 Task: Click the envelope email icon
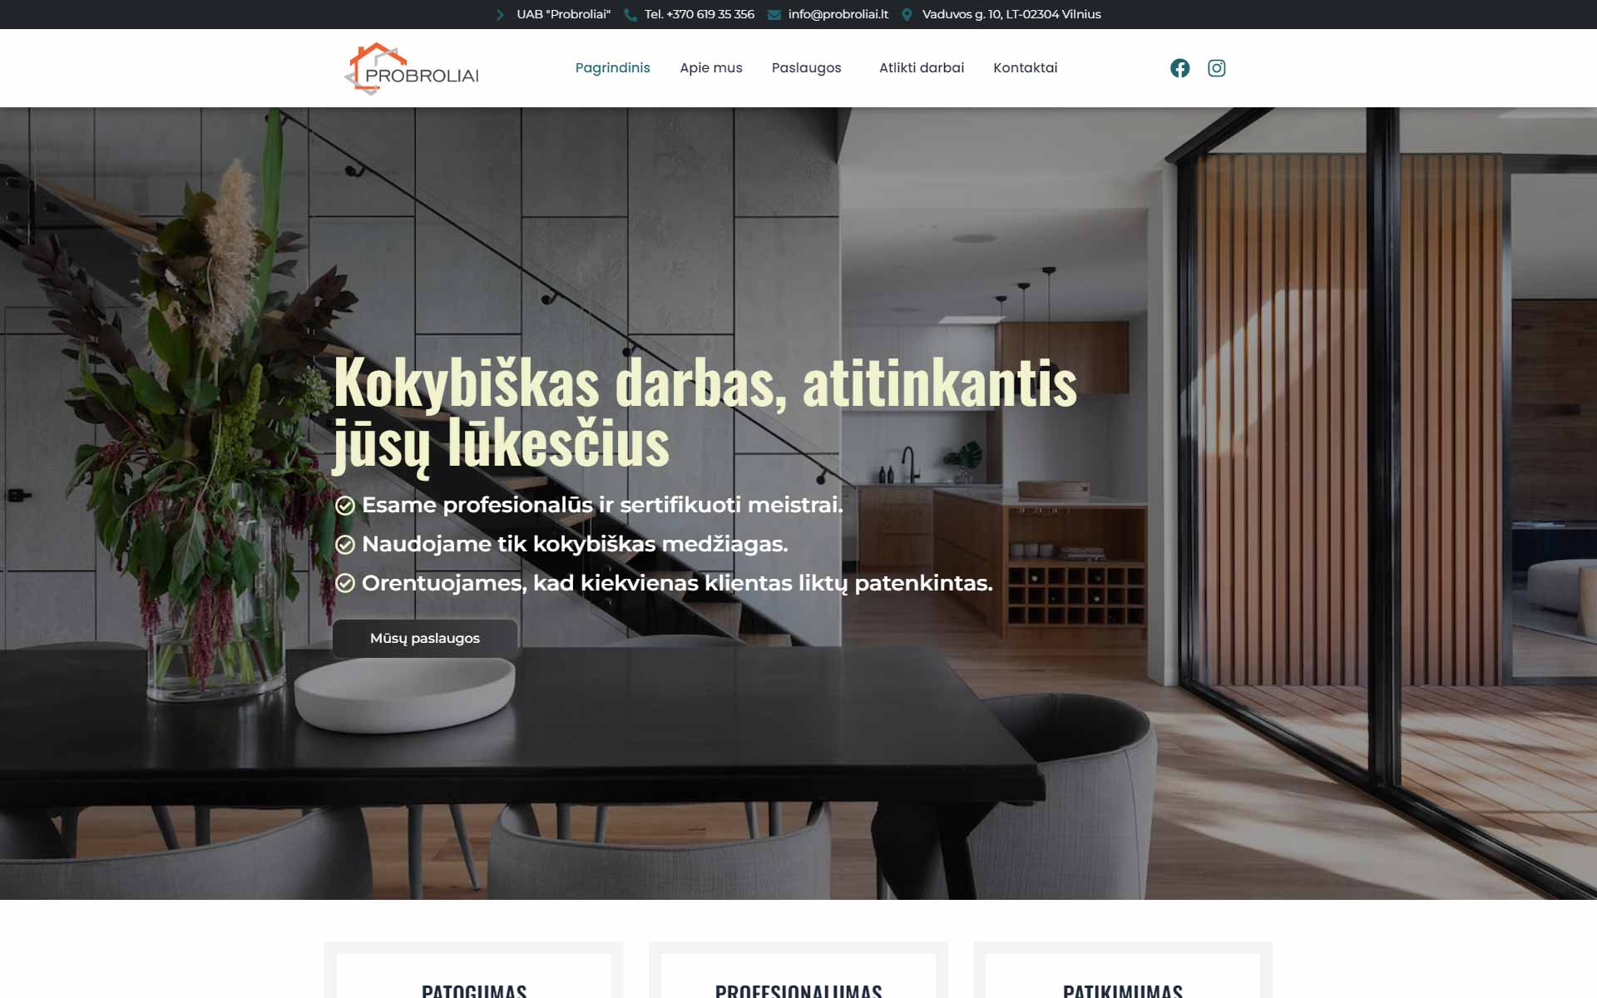(774, 15)
